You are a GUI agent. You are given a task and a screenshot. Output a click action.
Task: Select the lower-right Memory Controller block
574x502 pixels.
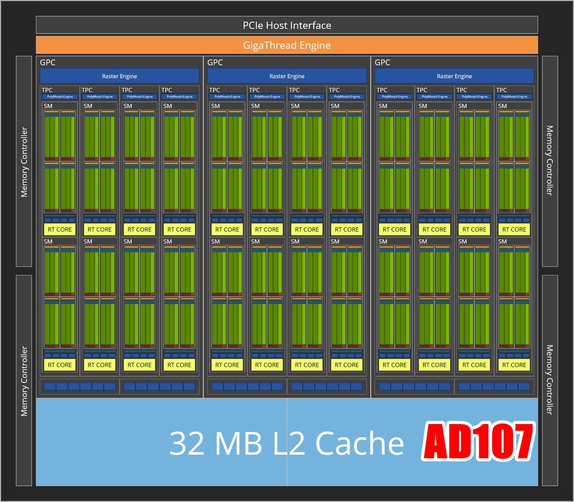[x=550, y=381]
